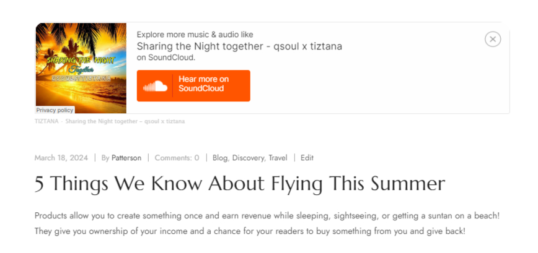538x253 pixels.
Task: Click the March 18, 2024 post date
Action: tap(61, 158)
